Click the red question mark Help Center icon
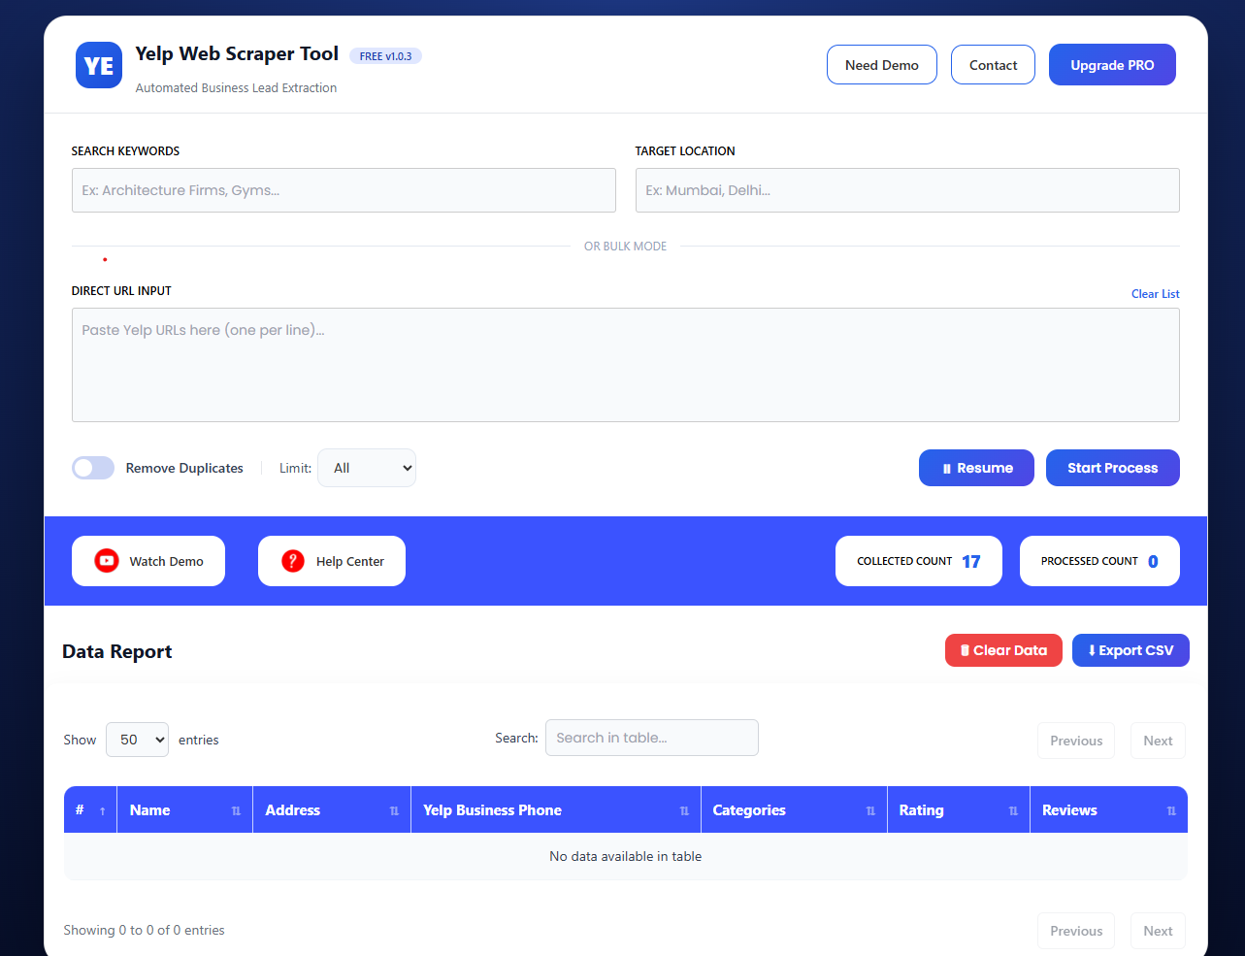Screen dimensions: 1245x956 (x=292, y=561)
